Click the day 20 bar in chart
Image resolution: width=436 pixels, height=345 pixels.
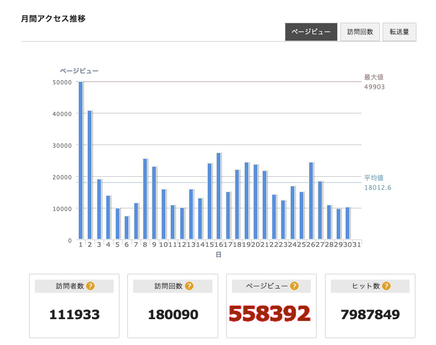pos(256,202)
